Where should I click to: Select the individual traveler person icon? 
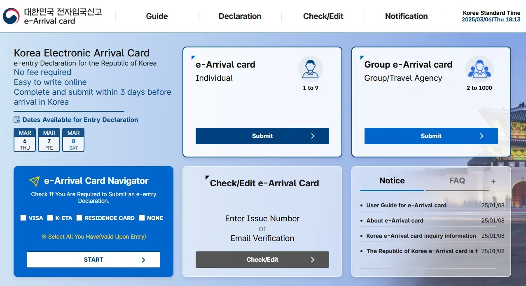click(311, 68)
